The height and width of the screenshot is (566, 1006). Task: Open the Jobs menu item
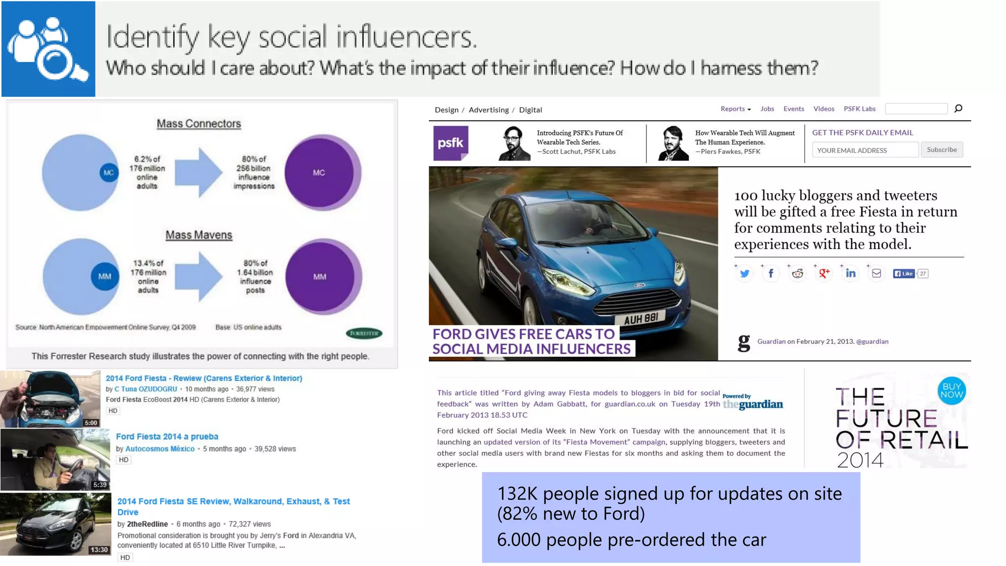pos(767,109)
